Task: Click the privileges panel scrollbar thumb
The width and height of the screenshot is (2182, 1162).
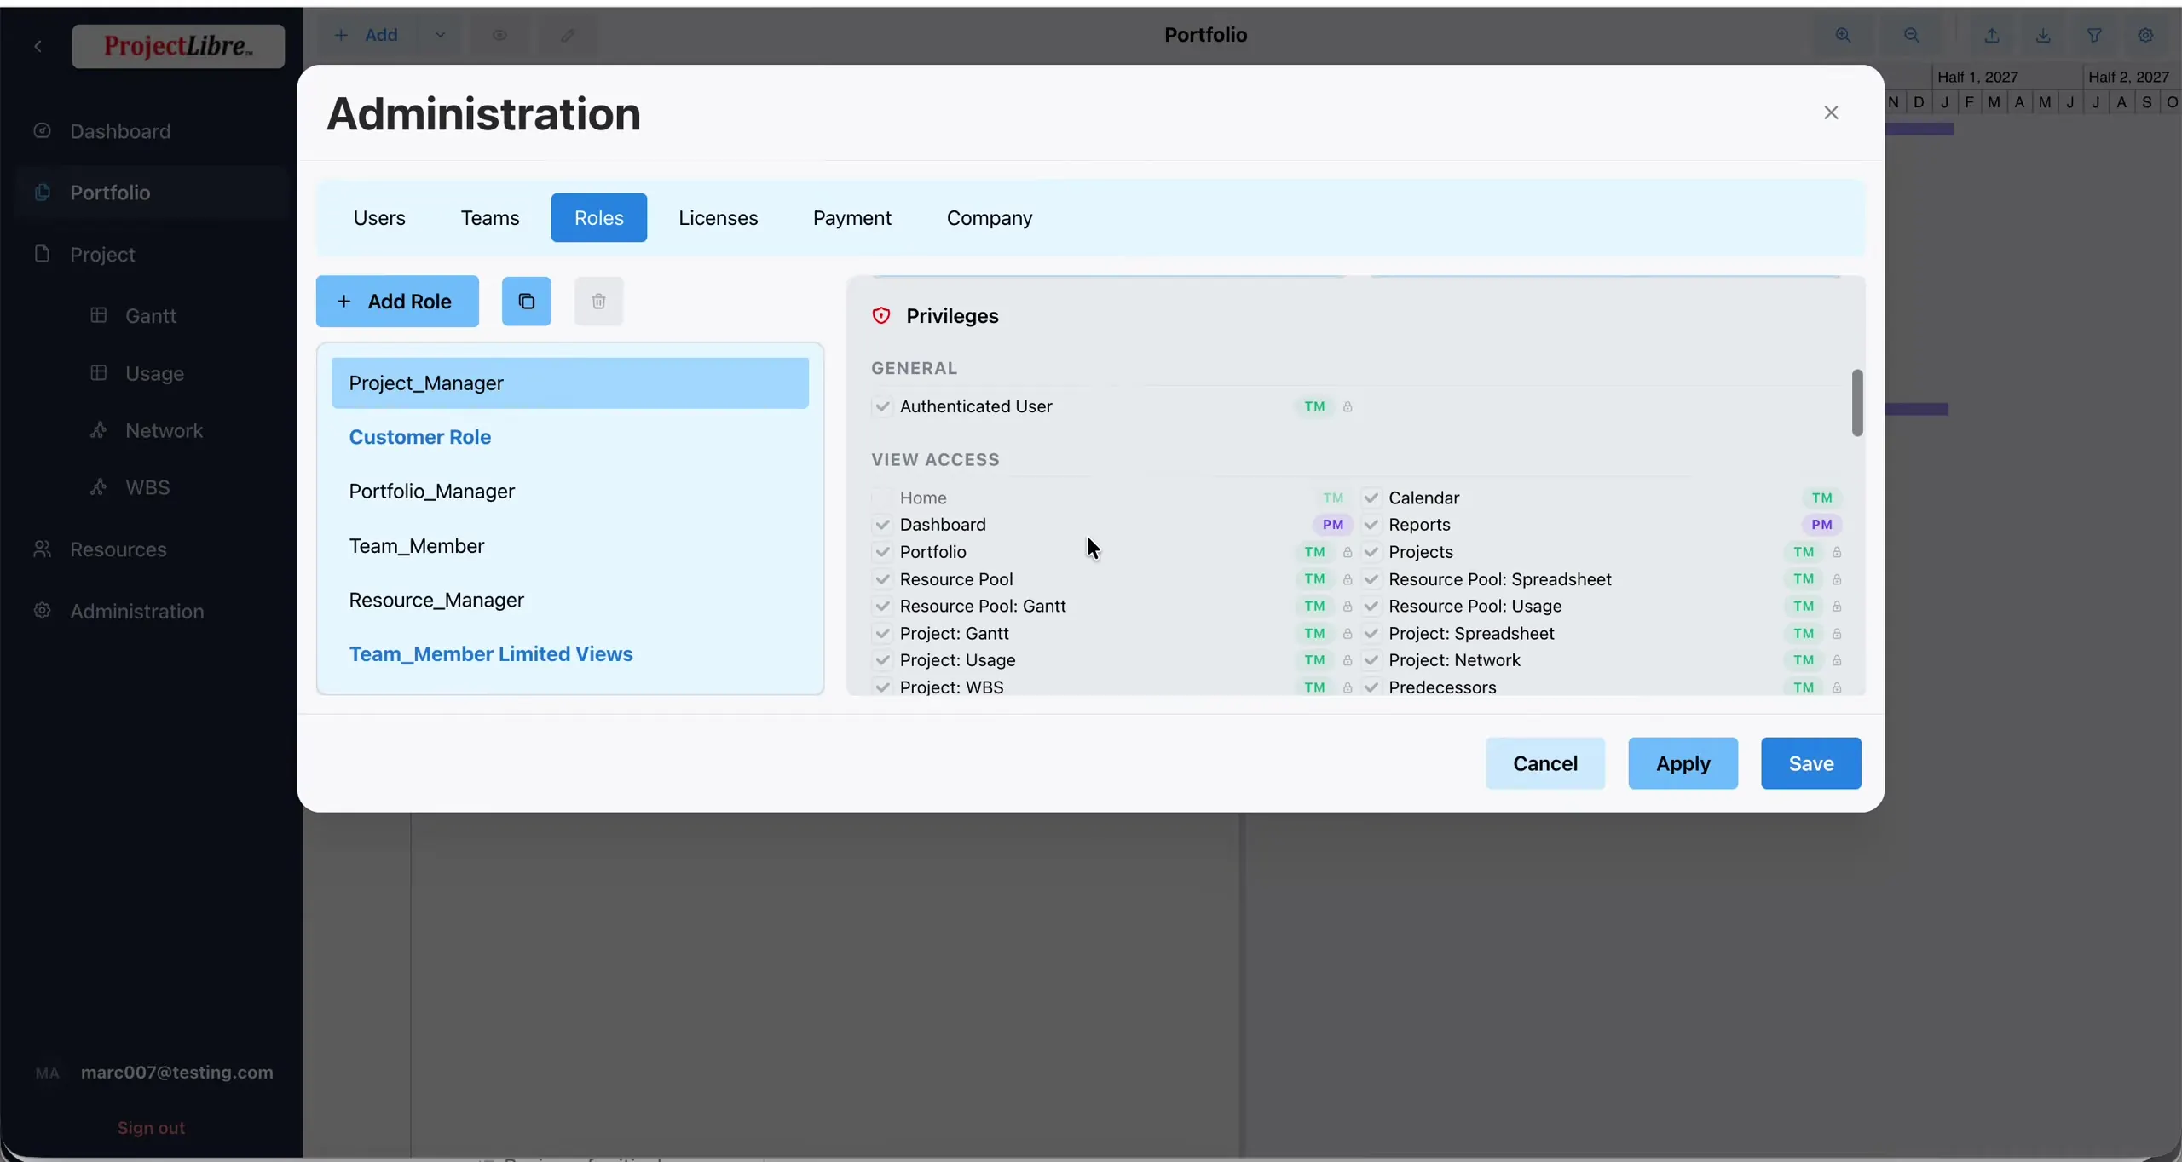Action: pyautogui.click(x=1856, y=403)
